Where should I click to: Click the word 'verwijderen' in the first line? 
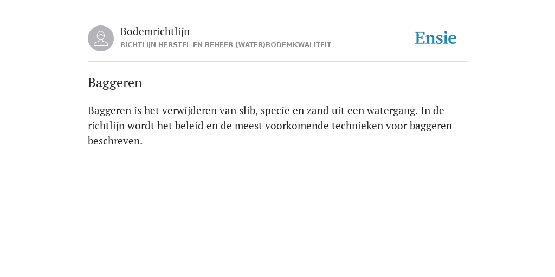tap(189, 111)
